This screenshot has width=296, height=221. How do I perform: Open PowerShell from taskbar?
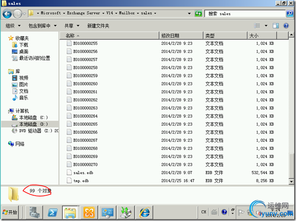53,212
